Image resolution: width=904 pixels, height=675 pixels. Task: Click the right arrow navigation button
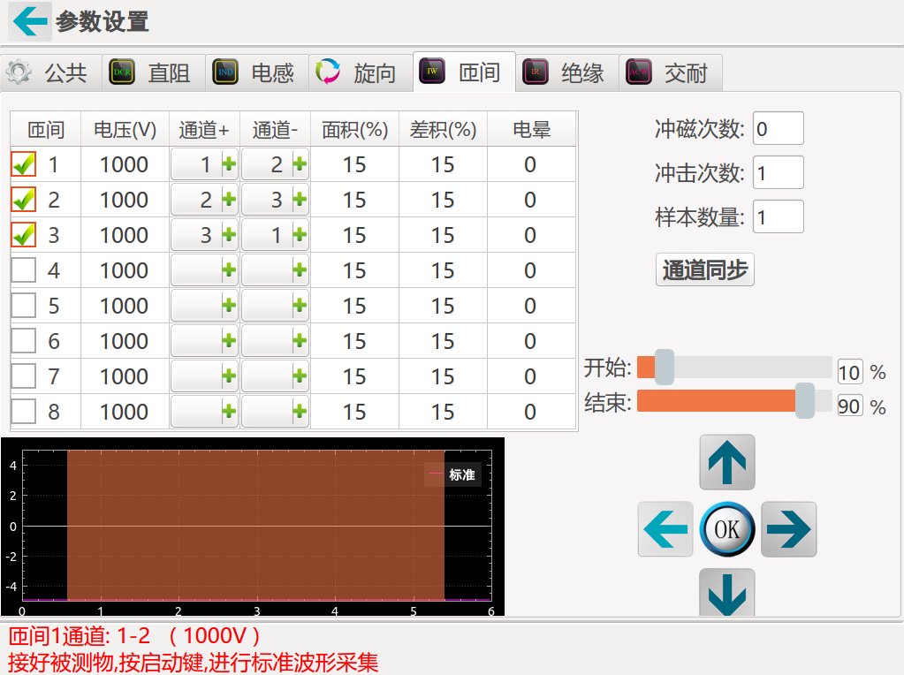tap(789, 529)
